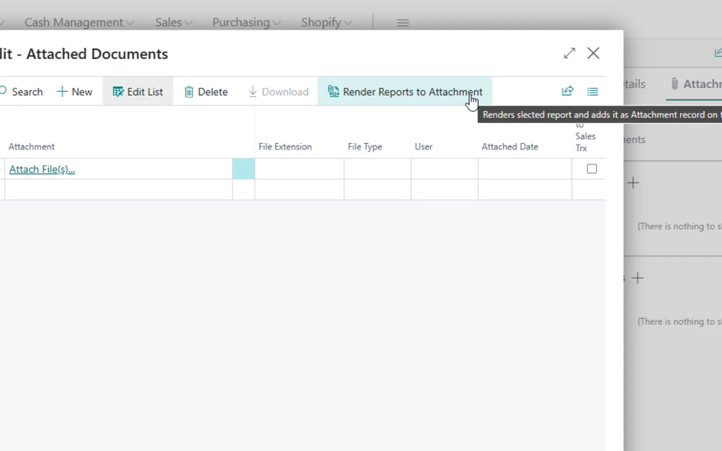Screen dimensions: 722x451
Task: Click the New plus icon
Action: point(62,92)
